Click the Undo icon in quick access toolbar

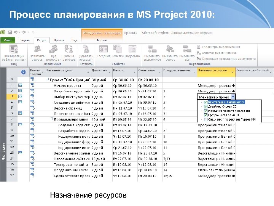(x=16, y=32)
